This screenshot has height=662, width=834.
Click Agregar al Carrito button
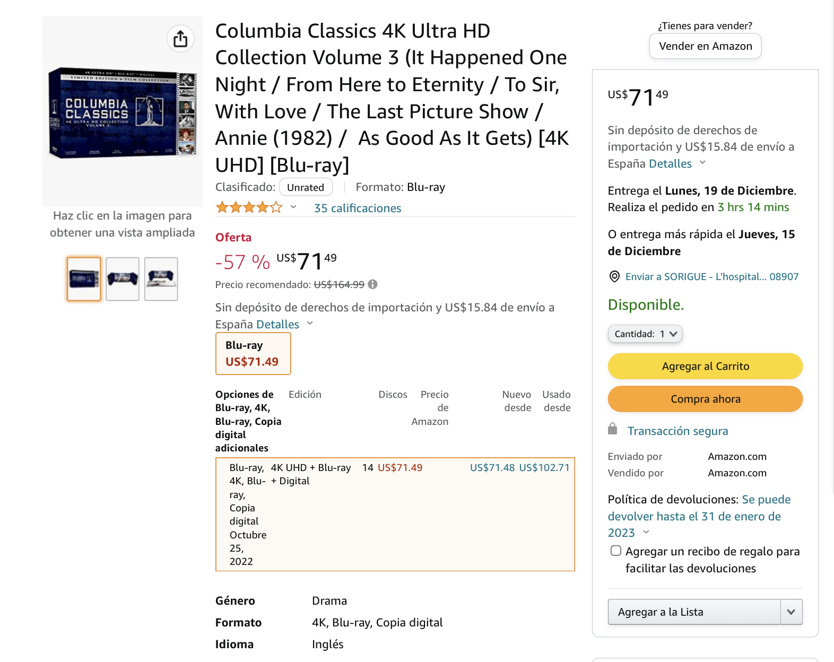pyautogui.click(x=705, y=366)
